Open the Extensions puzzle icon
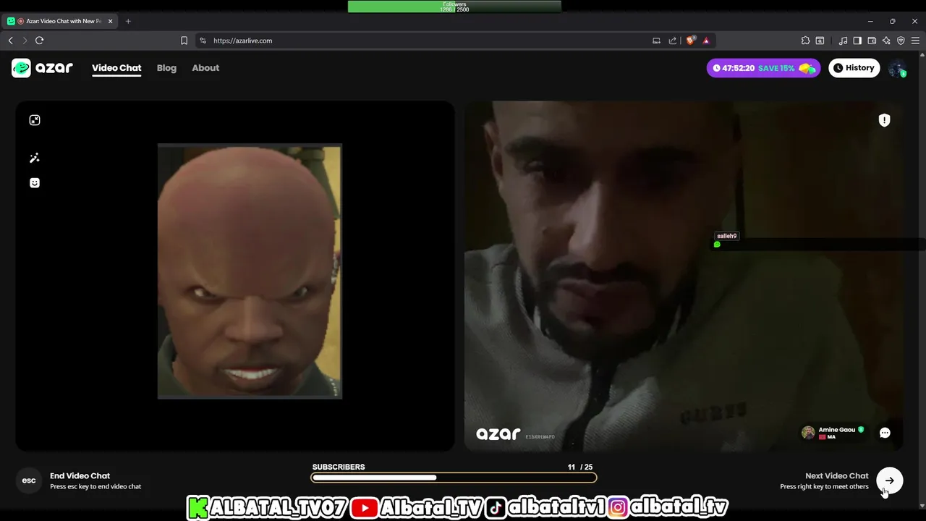Image resolution: width=926 pixels, height=521 pixels. [805, 41]
